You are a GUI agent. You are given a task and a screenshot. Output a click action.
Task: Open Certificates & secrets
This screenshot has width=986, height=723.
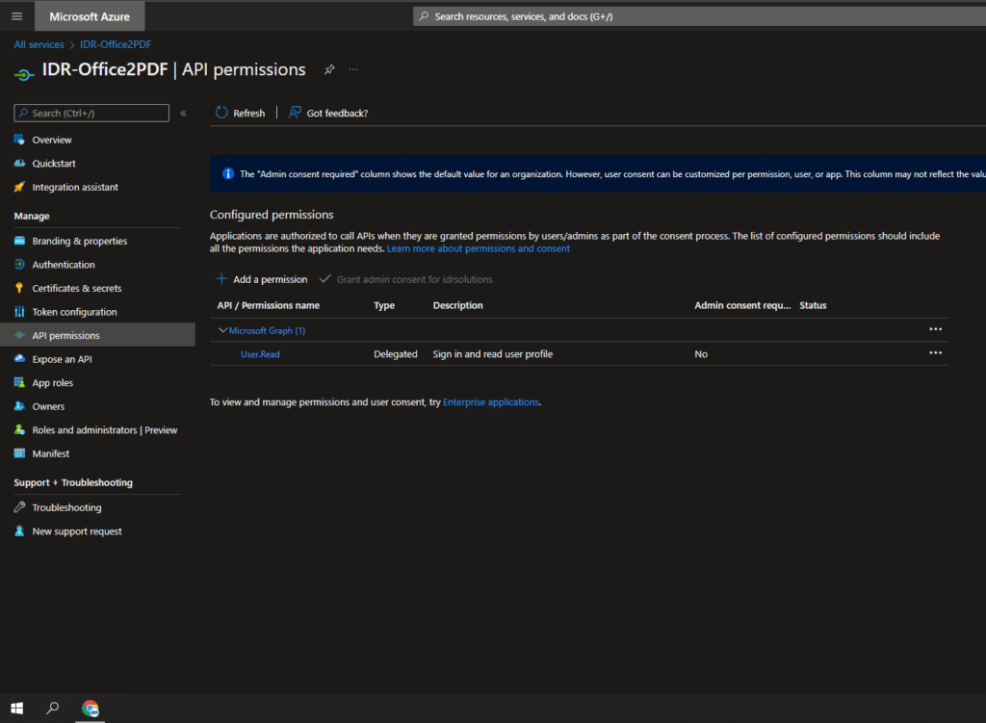point(67,288)
